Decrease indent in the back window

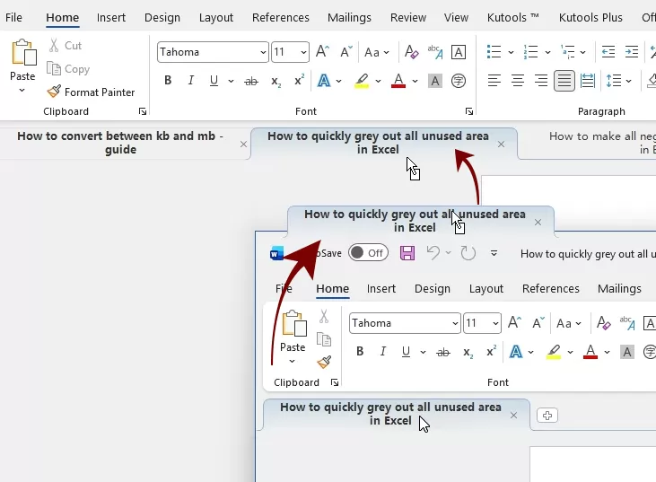[x=608, y=52]
